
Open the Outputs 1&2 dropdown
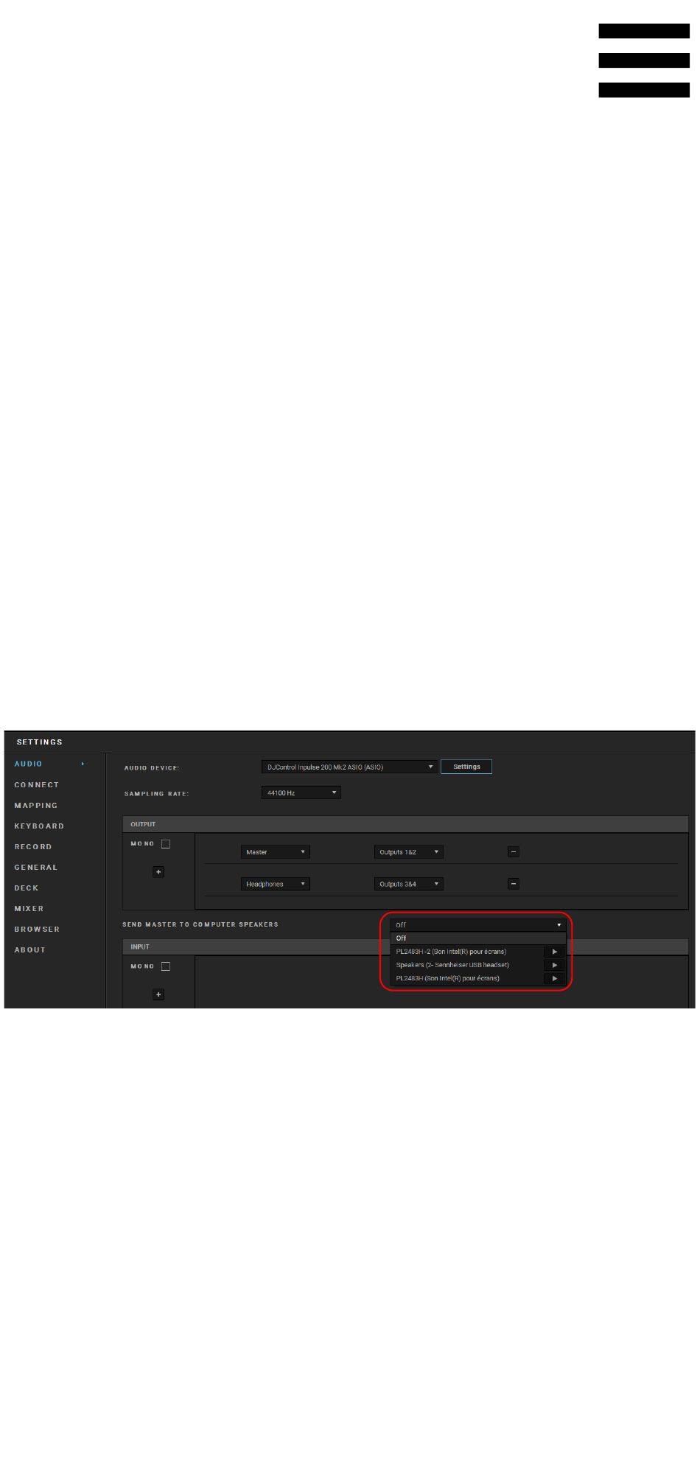[409, 852]
